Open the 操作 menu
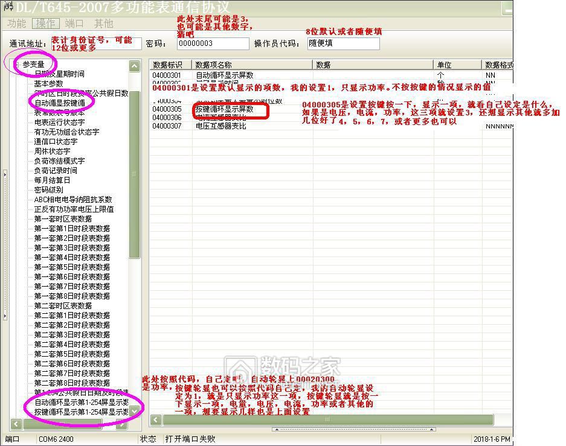 click(x=46, y=24)
